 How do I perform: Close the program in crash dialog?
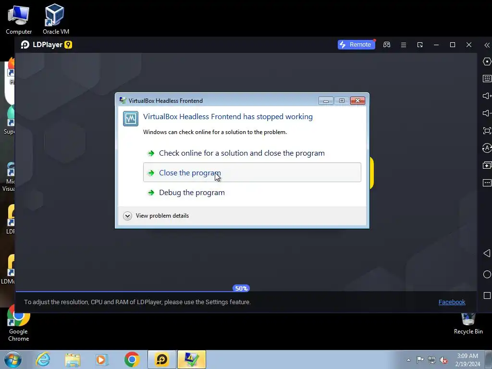click(x=252, y=172)
